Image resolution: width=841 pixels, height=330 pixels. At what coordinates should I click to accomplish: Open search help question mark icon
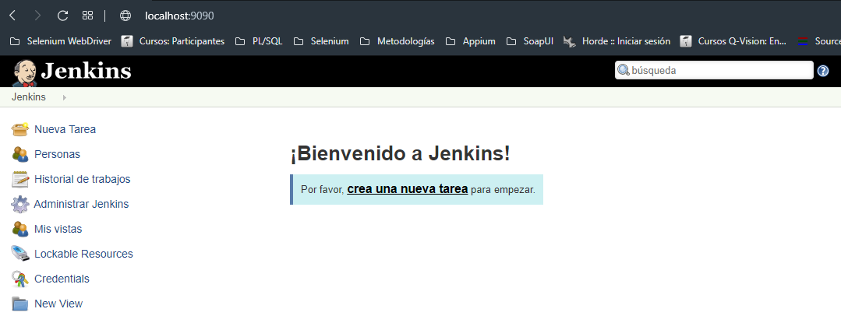(x=823, y=71)
